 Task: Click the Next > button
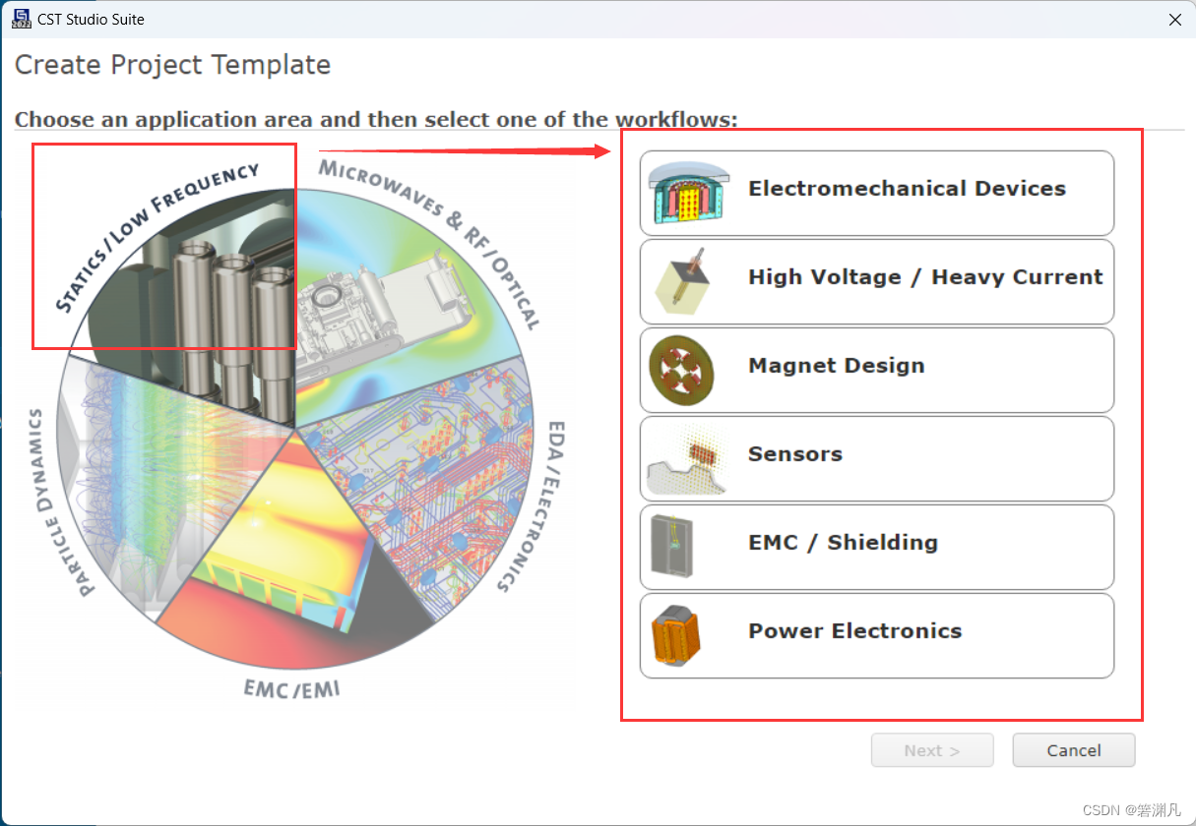(x=932, y=750)
